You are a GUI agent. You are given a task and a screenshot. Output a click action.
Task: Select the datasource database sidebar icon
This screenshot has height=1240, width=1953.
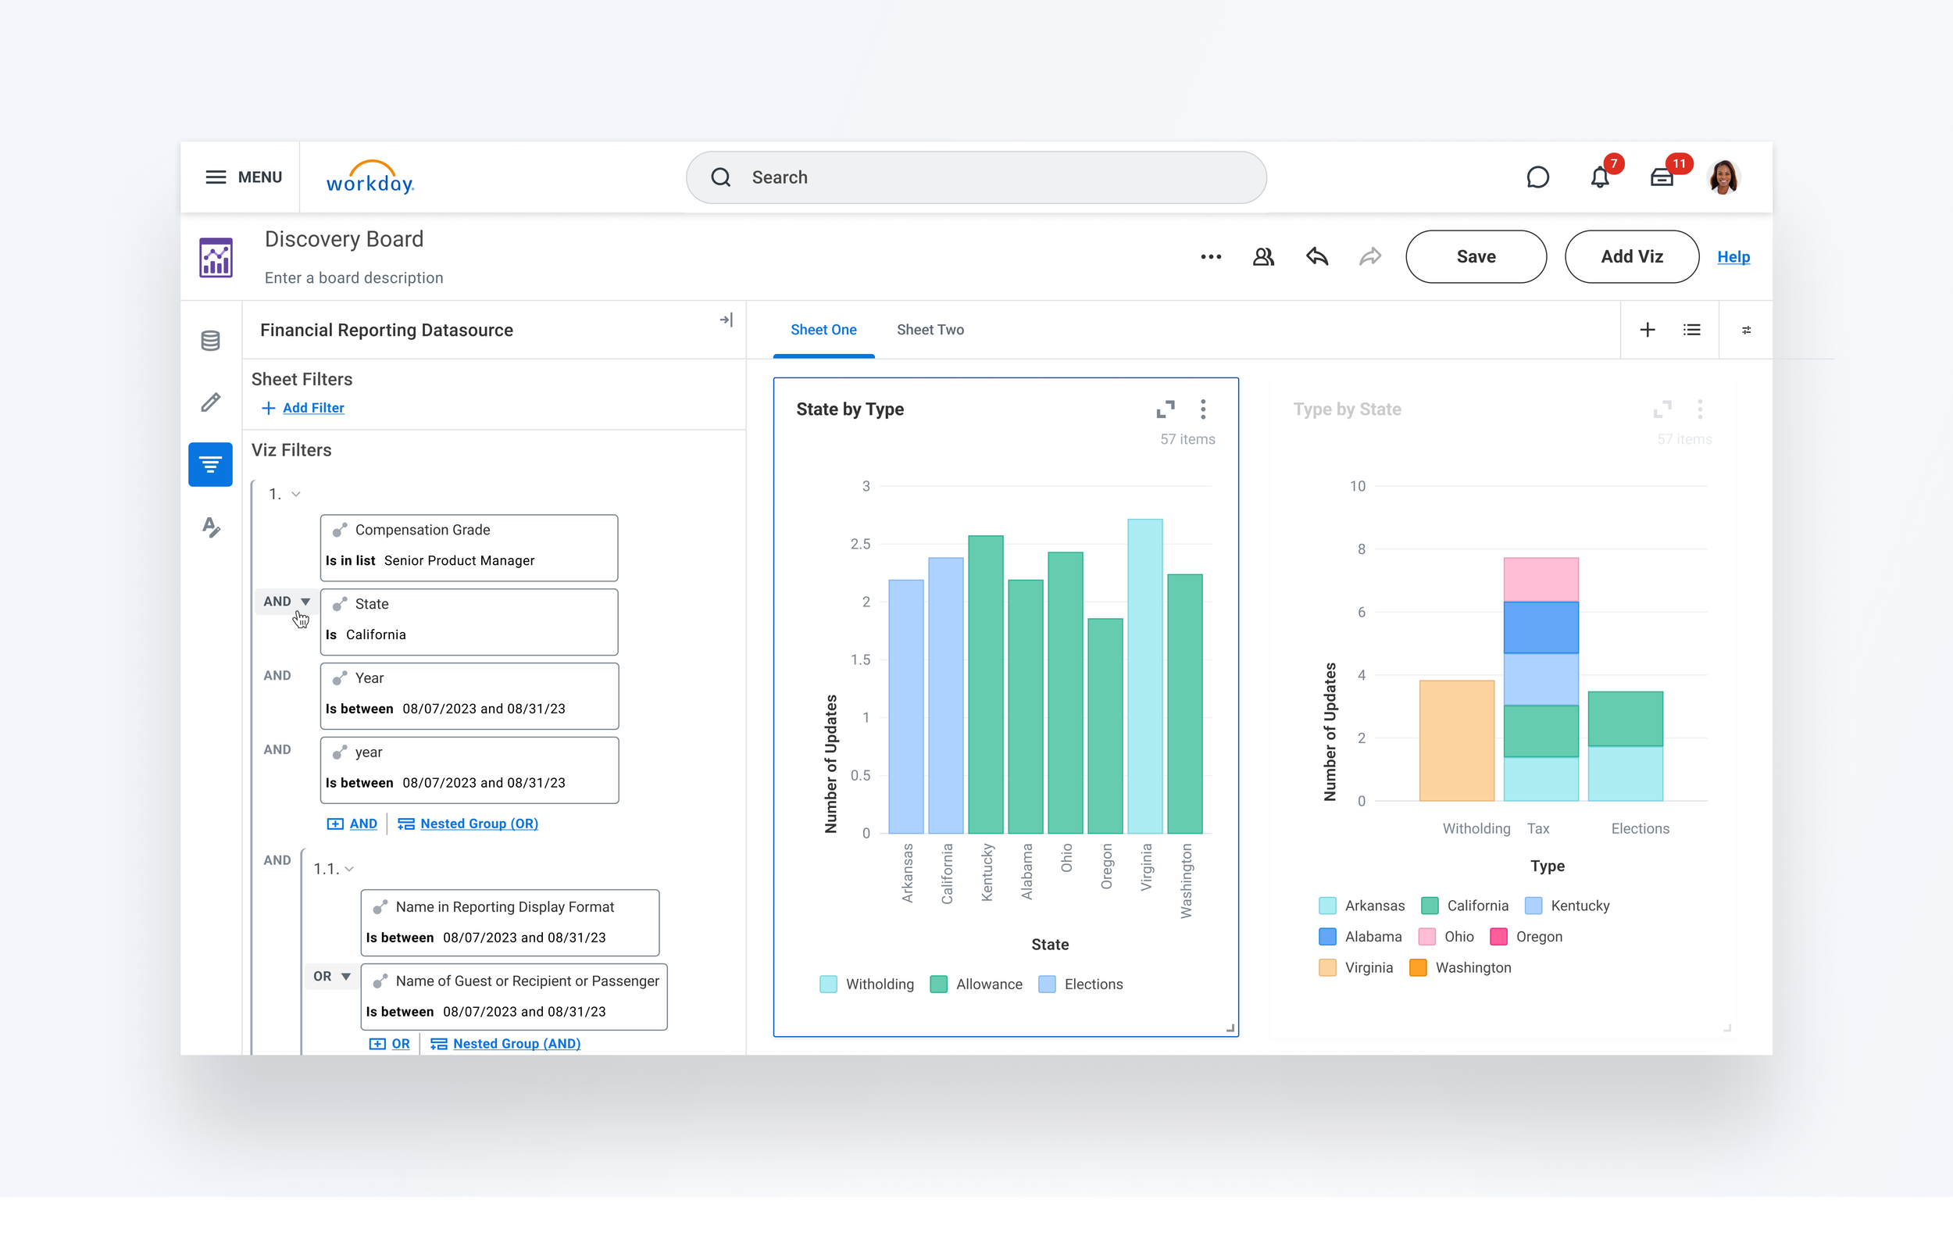(x=210, y=341)
